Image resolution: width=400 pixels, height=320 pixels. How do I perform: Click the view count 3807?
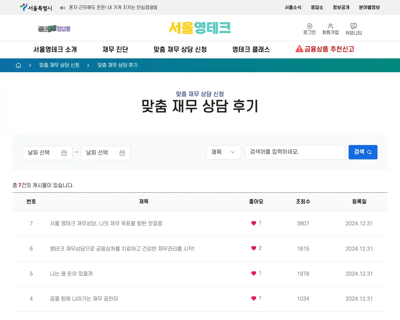303,223
